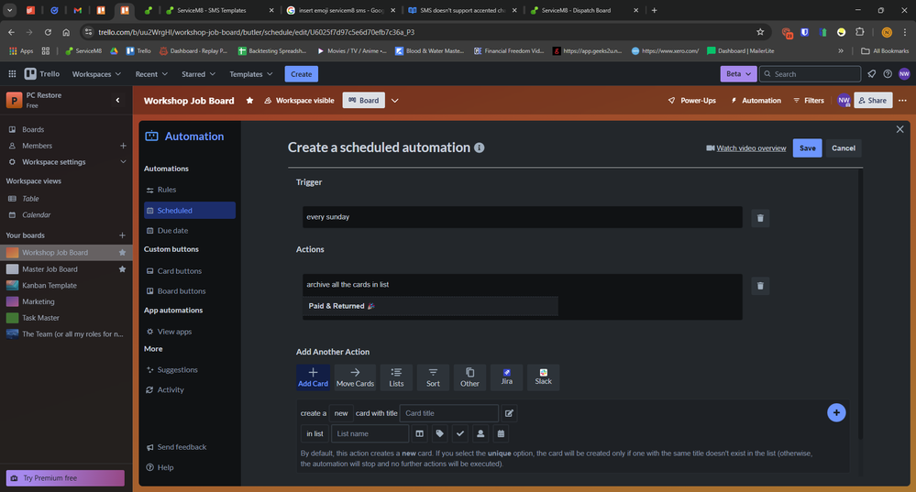Open the board's three-dot menu

pos(902,101)
